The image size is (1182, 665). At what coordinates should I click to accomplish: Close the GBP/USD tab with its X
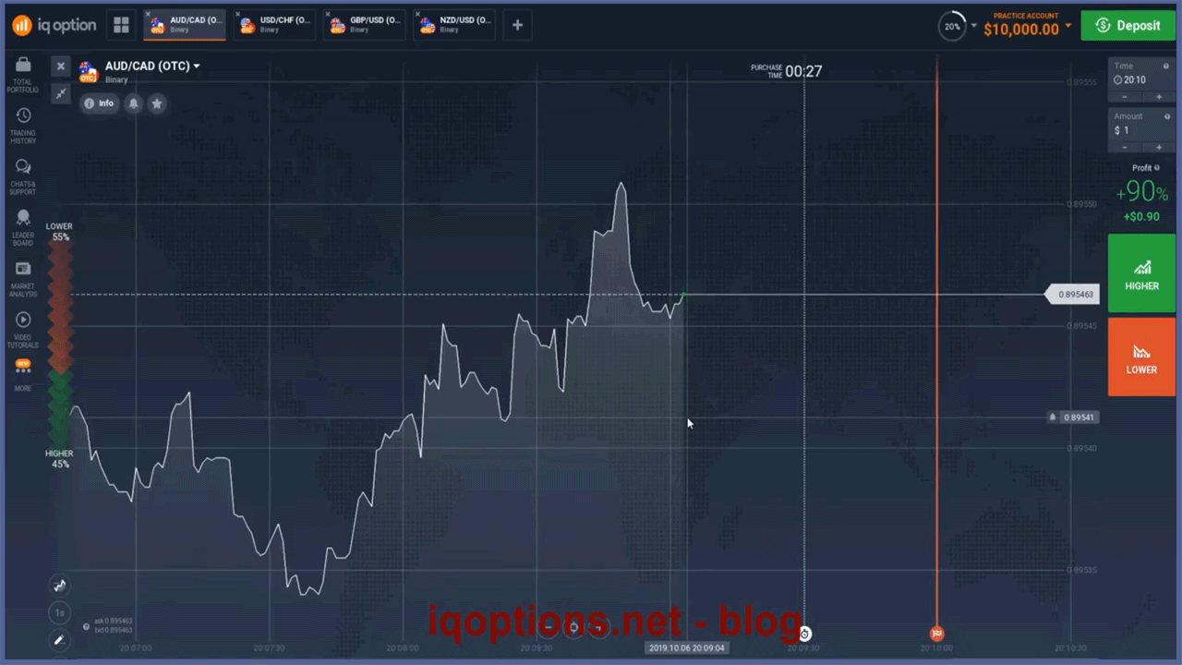pos(328,16)
